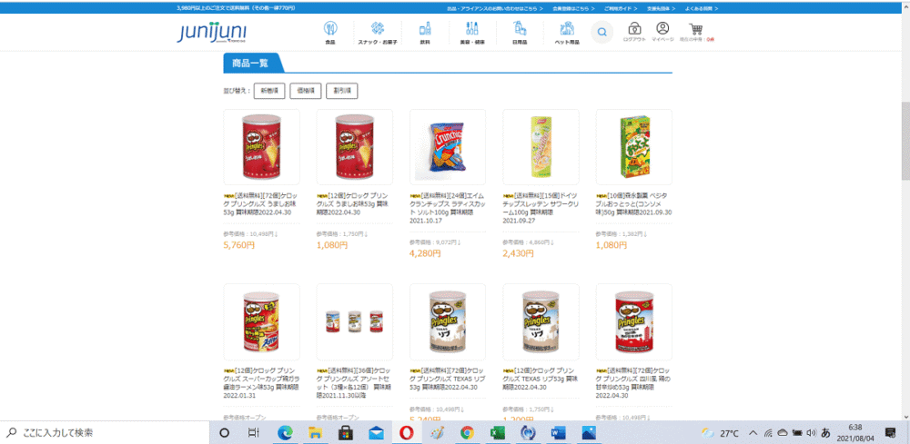
Task: Open the ご利用ガイド link in top bar
Action: pos(621,9)
